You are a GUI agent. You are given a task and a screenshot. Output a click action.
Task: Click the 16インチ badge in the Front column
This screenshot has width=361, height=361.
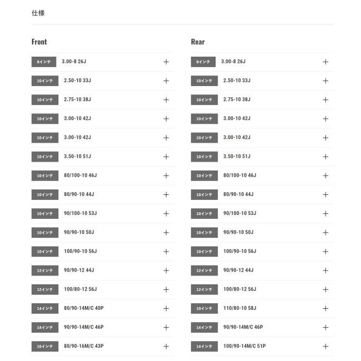click(x=44, y=346)
